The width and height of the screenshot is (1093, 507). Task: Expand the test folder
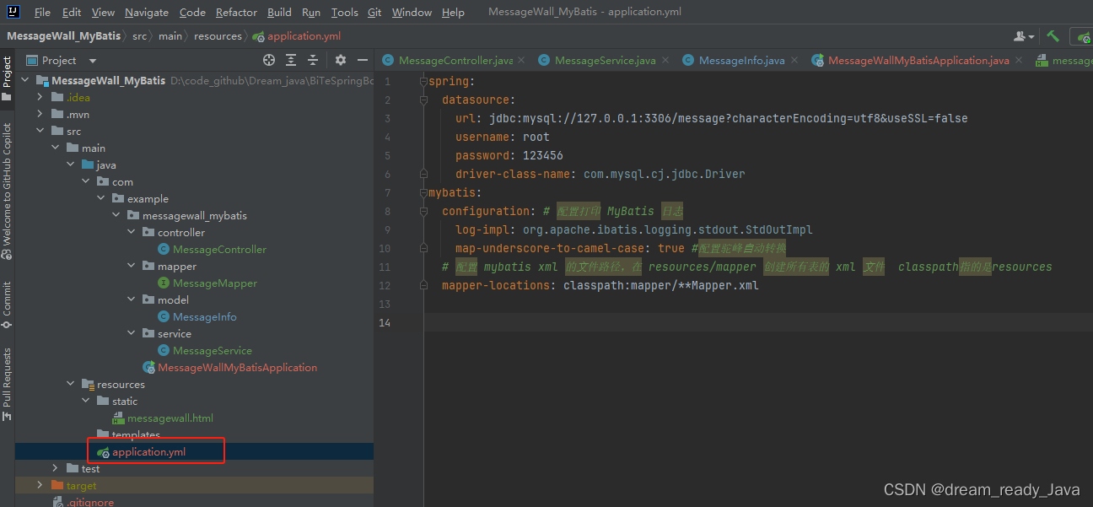point(56,469)
